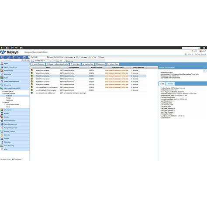Open Configuration Profiles in navigation tree
This screenshot has height=207, width=207.
[x=13, y=105]
